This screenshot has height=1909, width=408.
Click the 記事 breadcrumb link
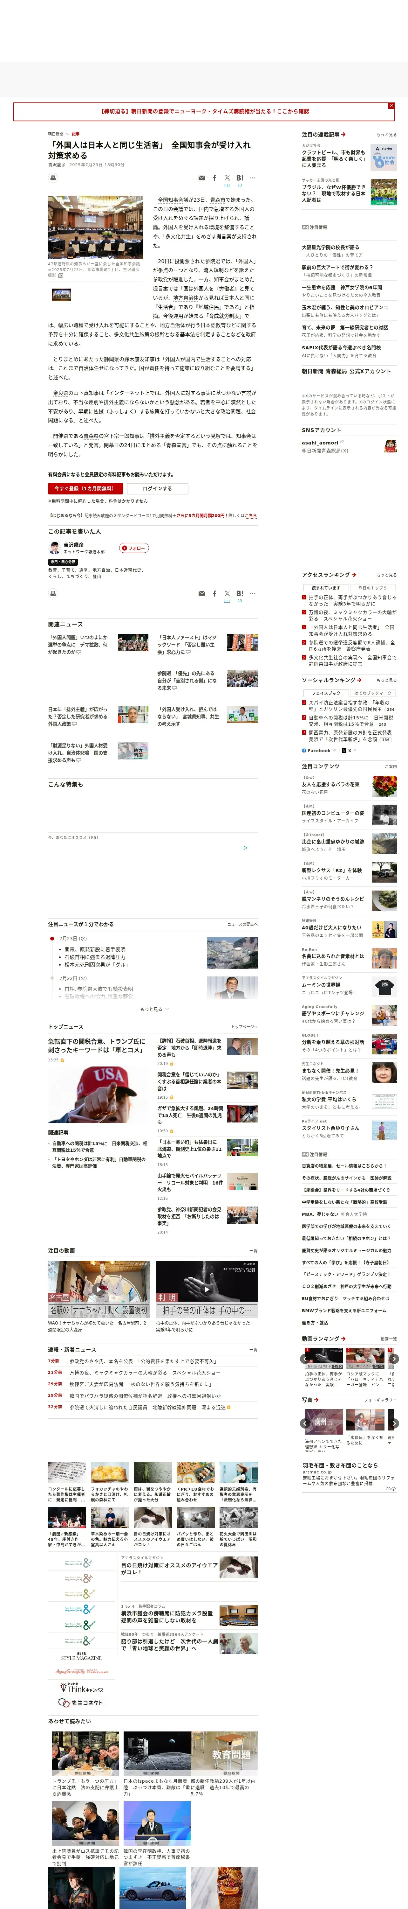tap(76, 134)
